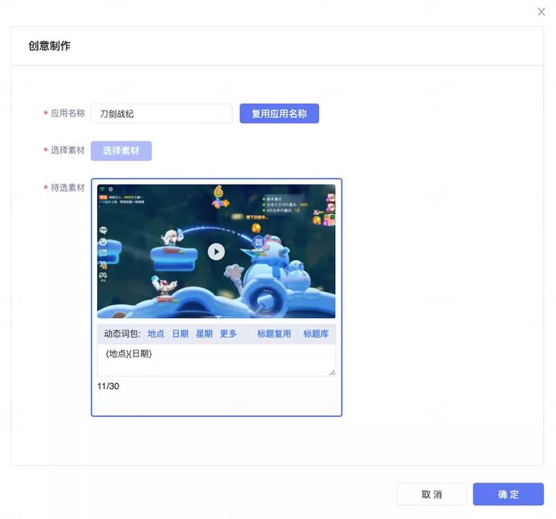Open 更多 dynamic word options

pos(228,334)
